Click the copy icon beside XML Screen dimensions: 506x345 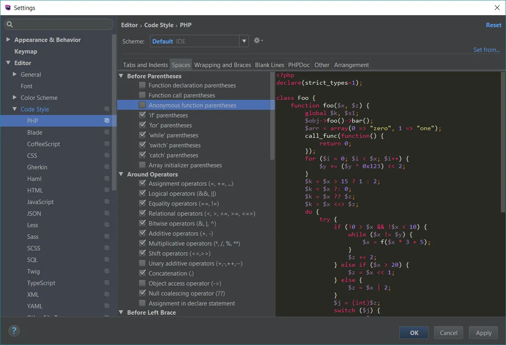click(107, 294)
